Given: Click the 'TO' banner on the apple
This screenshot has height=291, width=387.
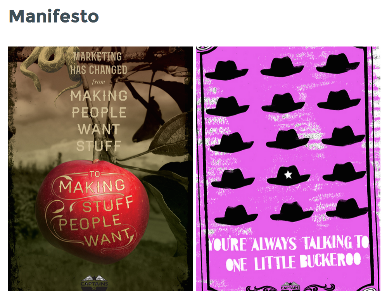Looking at the screenshot, I should [x=95, y=174].
